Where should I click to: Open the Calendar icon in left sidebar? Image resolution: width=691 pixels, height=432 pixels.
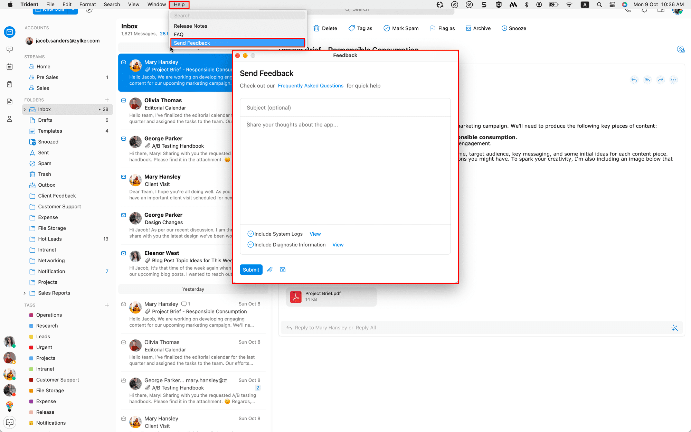pos(10,67)
